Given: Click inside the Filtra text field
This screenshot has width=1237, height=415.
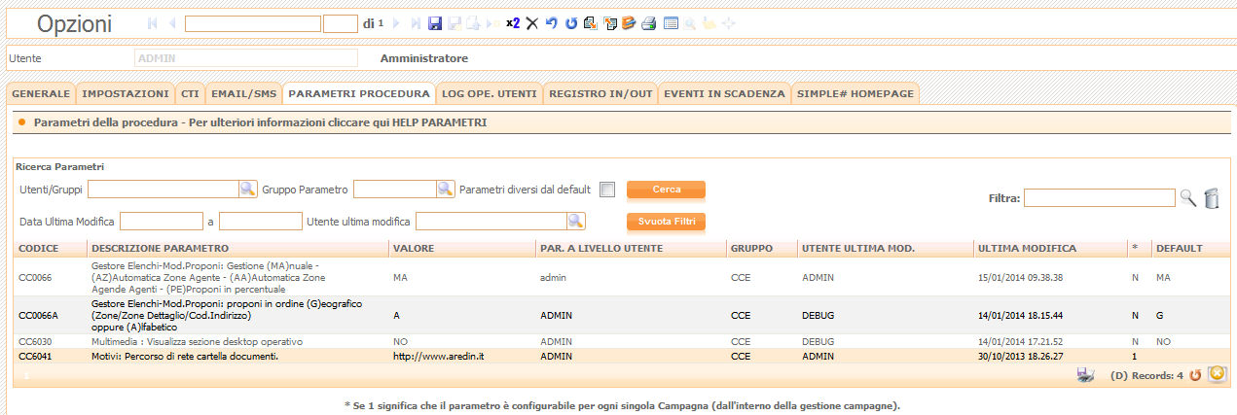Looking at the screenshot, I should pyautogui.click(x=1099, y=198).
